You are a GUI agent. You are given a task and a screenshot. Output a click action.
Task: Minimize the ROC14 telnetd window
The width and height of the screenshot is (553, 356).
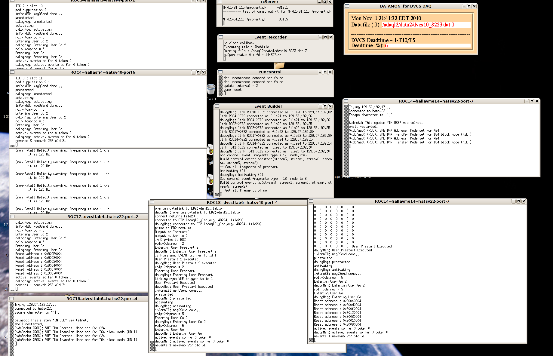527,101
